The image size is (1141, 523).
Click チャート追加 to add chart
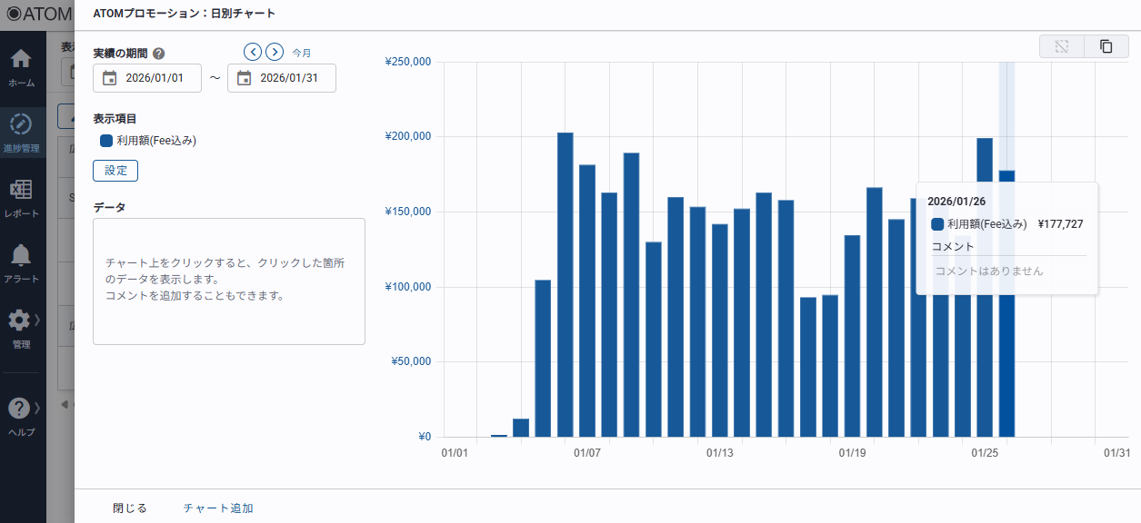[218, 508]
